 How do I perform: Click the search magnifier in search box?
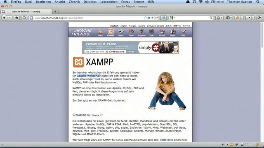point(211,18)
